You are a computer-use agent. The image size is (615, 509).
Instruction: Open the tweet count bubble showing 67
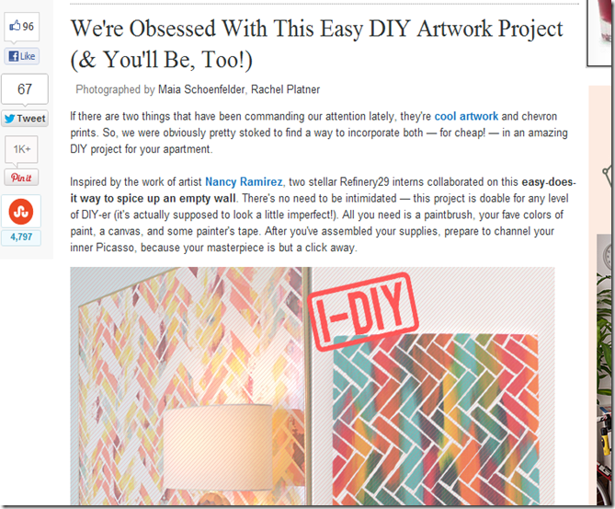click(x=25, y=89)
